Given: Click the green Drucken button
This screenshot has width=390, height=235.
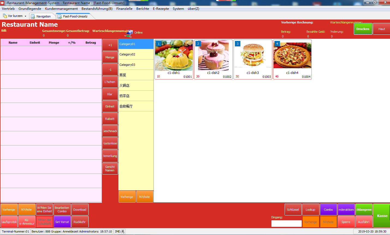Looking at the screenshot, I should 363,29.
